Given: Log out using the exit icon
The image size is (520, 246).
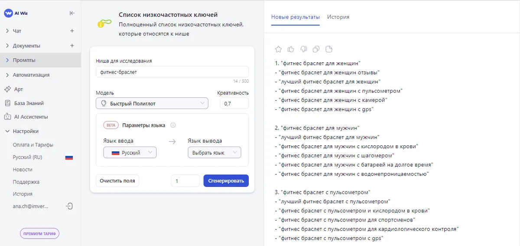Looking at the screenshot, I should (x=69, y=206).
